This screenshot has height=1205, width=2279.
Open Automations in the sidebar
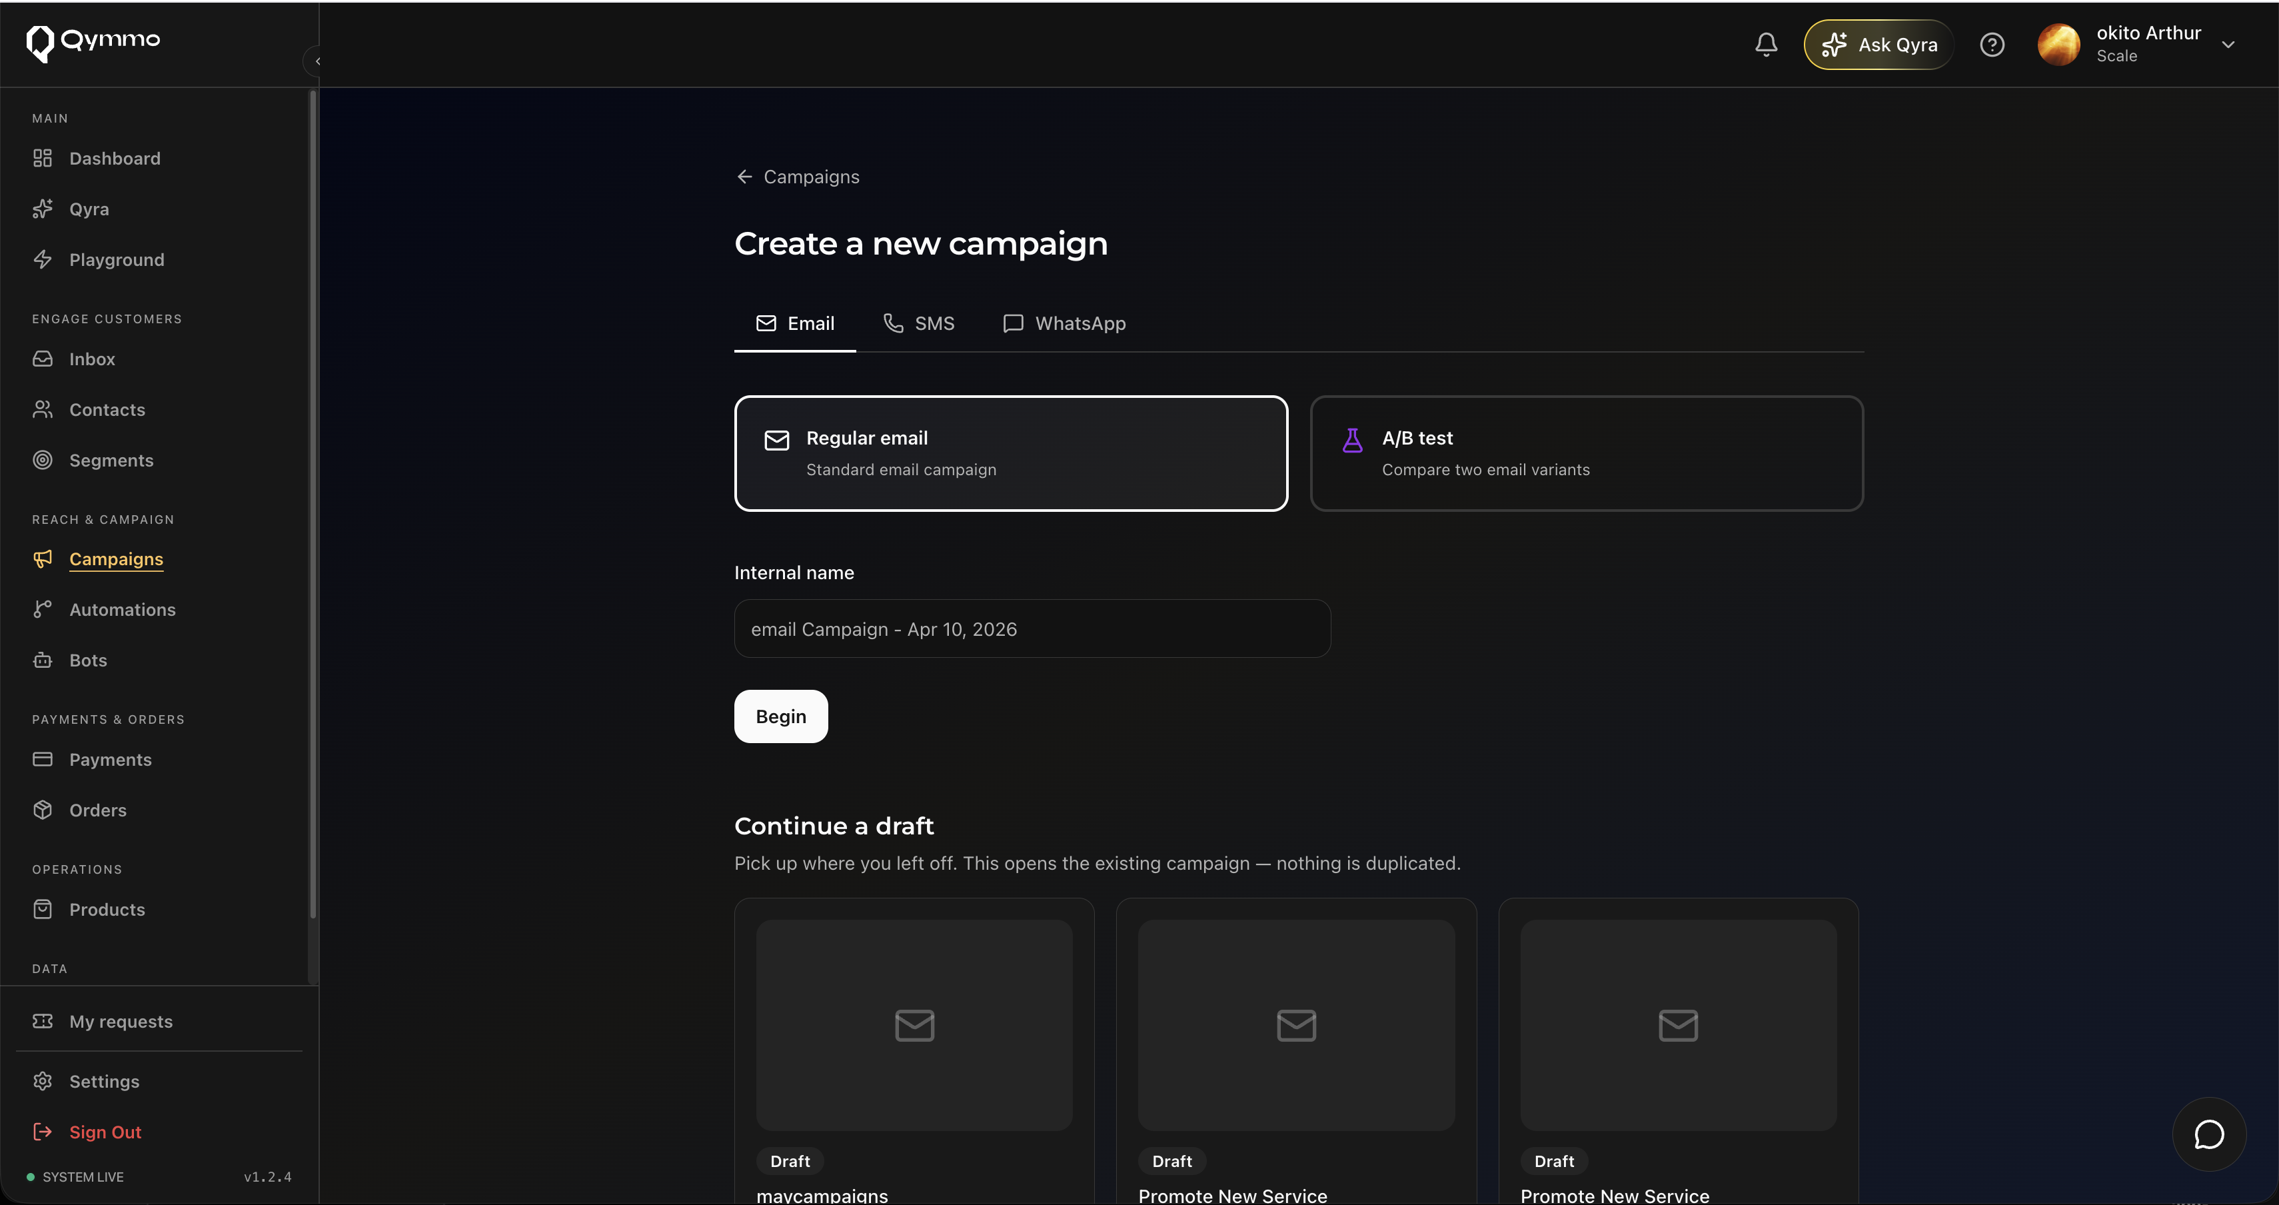[x=122, y=610]
